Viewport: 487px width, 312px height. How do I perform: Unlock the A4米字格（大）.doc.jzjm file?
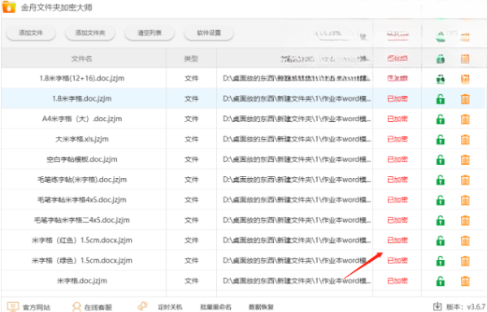pos(441,119)
